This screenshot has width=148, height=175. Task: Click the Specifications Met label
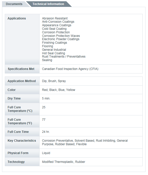[x=21, y=69]
